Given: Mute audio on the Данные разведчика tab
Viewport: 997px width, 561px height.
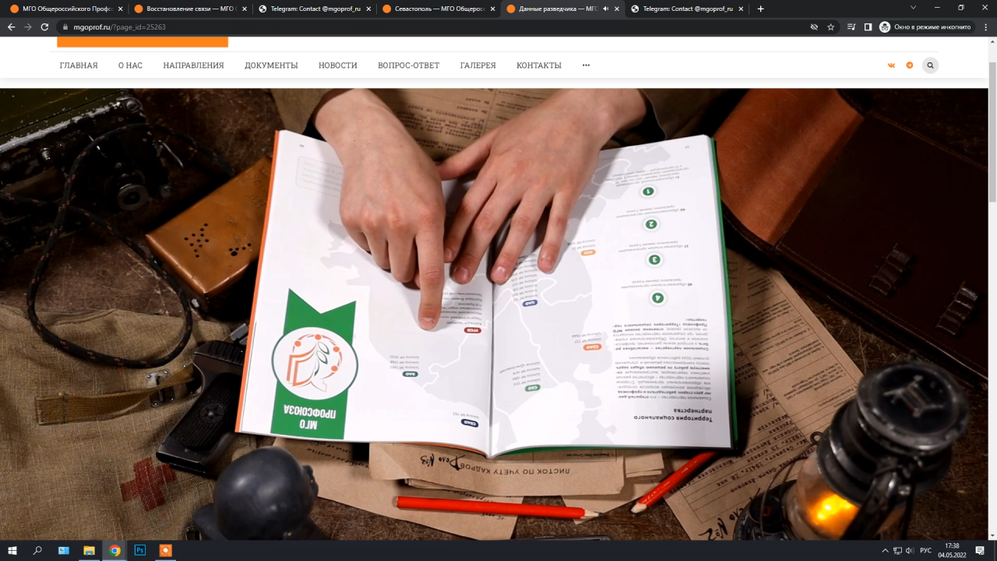Looking at the screenshot, I should click(606, 9).
